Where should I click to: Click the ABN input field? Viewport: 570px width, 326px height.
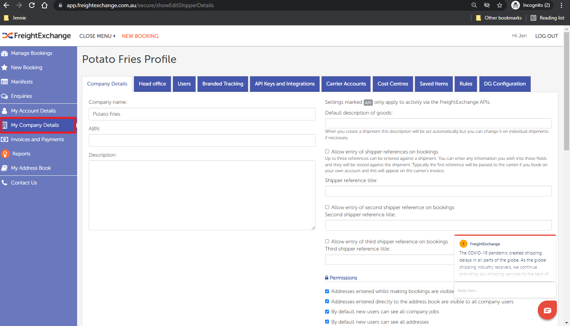(202, 140)
